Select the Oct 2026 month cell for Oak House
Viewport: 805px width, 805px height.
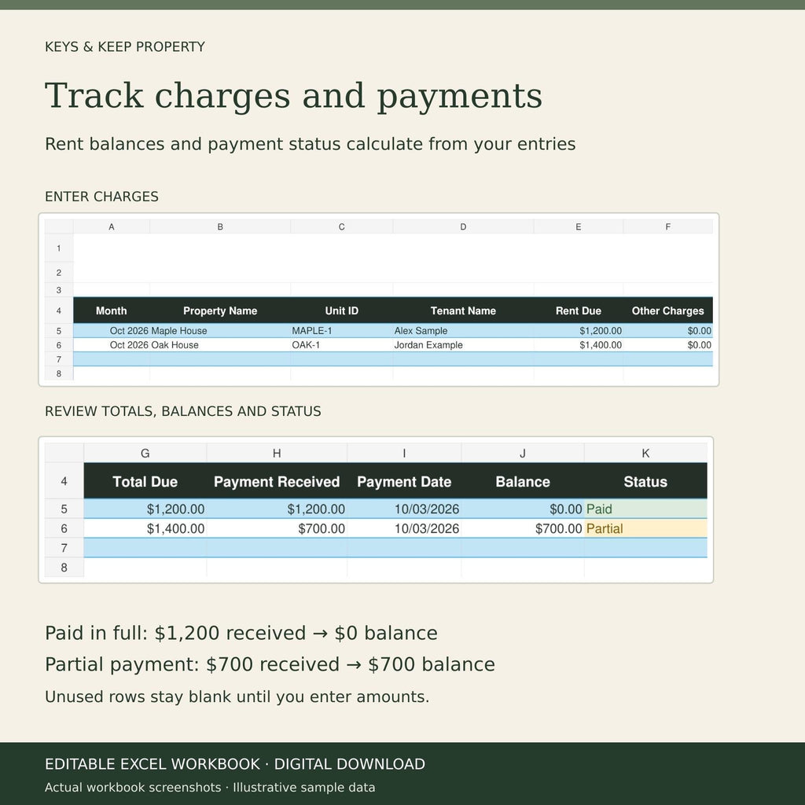pyautogui.click(x=112, y=345)
